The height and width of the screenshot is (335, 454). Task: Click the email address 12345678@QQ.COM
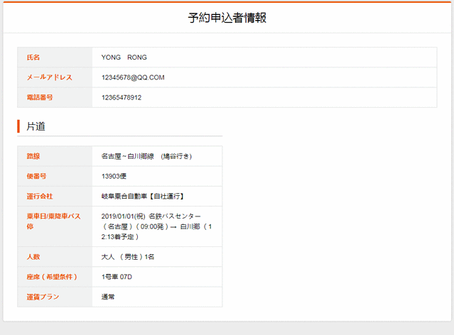[133, 77]
